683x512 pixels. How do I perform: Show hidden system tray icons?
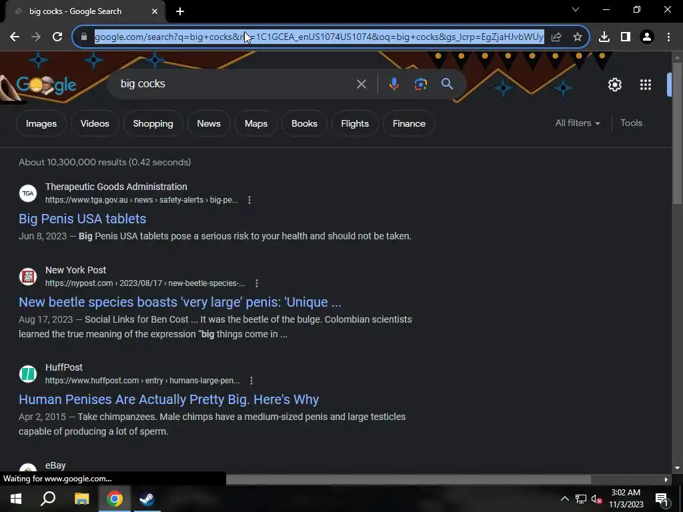(x=564, y=499)
